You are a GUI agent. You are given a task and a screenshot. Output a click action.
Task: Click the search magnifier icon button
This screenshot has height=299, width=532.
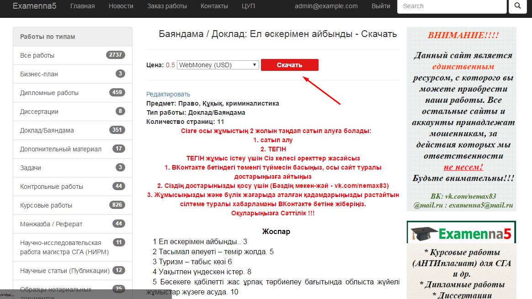(518, 6)
